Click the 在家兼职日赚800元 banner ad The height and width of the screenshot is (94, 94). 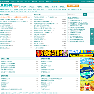(81, 53)
